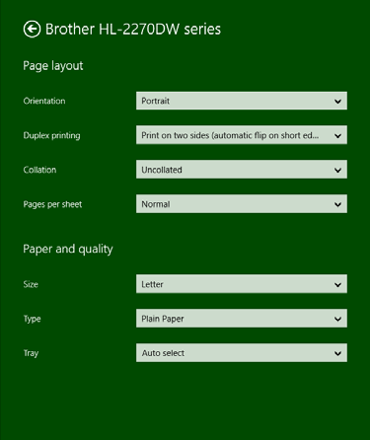Viewport: 370px width, 440px height.
Task: Click the chevron arrow beside Letter
Action: click(337, 284)
